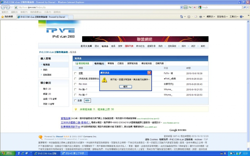Click the browser Forward arrow button
The image size is (250, 156).
click(7, 7)
